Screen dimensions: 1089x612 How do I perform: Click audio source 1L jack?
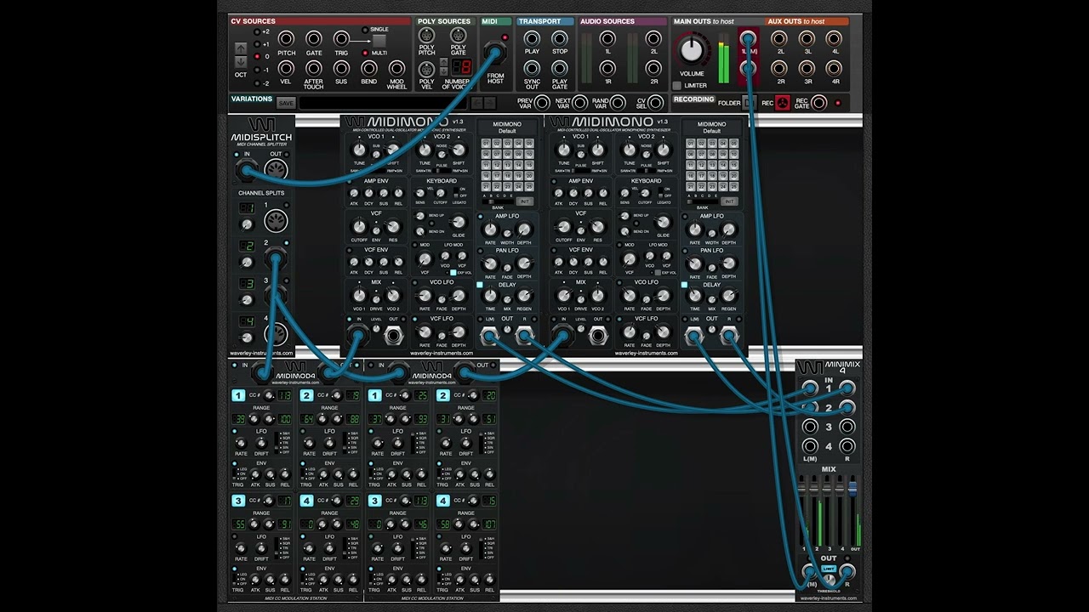[607, 39]
